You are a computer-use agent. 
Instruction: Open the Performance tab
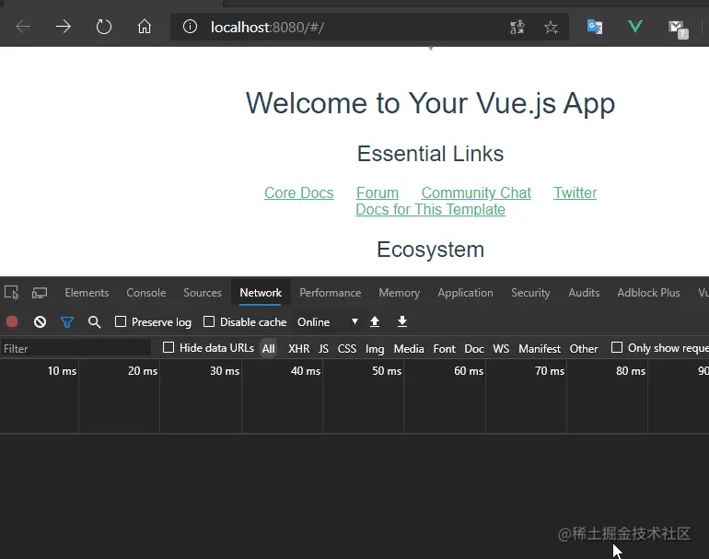[x=330, y=293]
